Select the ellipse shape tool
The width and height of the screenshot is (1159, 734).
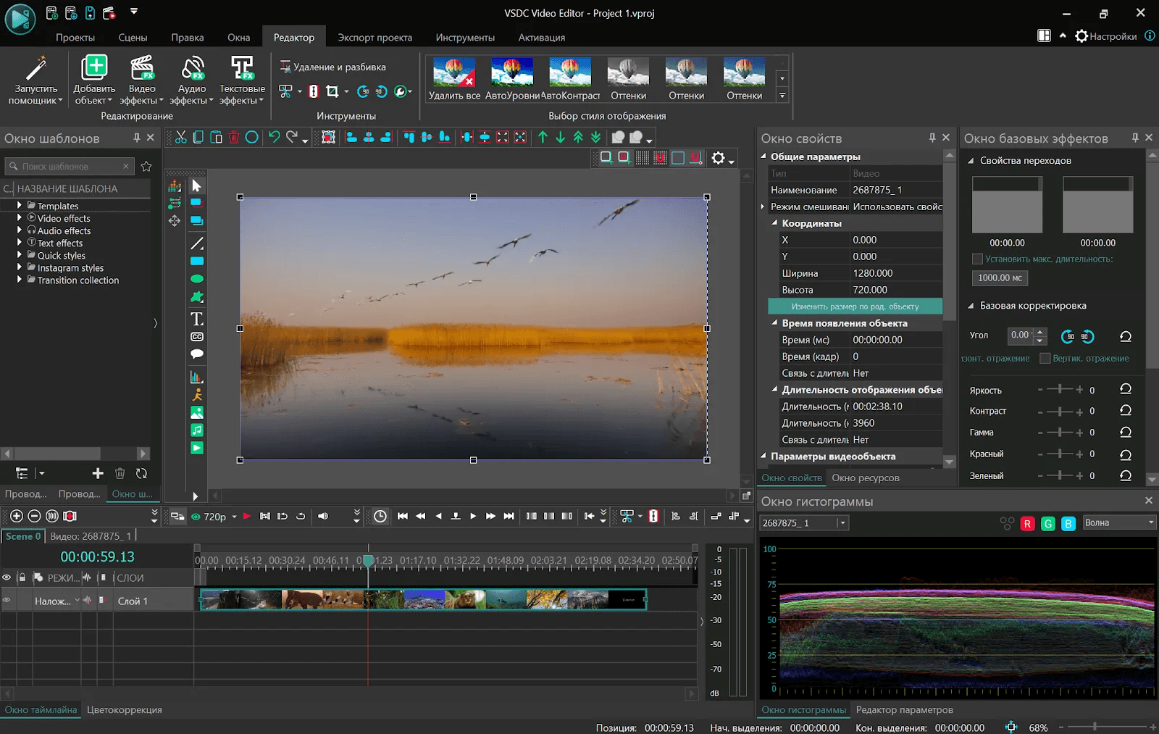196,279
